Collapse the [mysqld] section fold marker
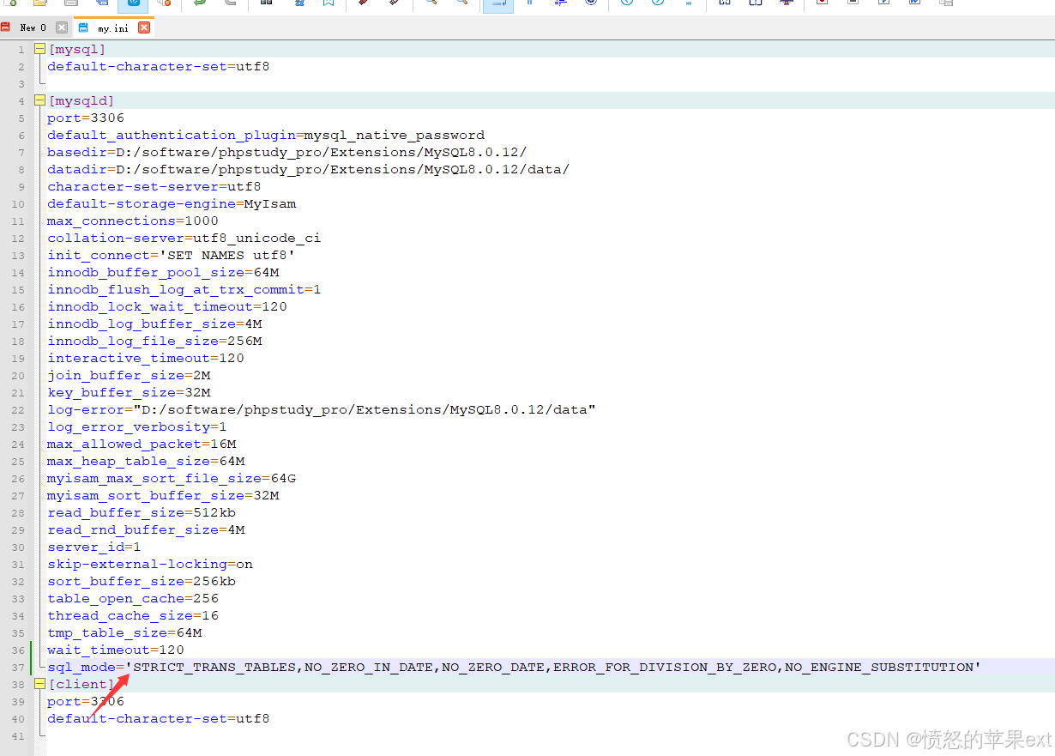Image resolution: width=1055 pixels, height=756 pixels. click(x=39, y=100)
